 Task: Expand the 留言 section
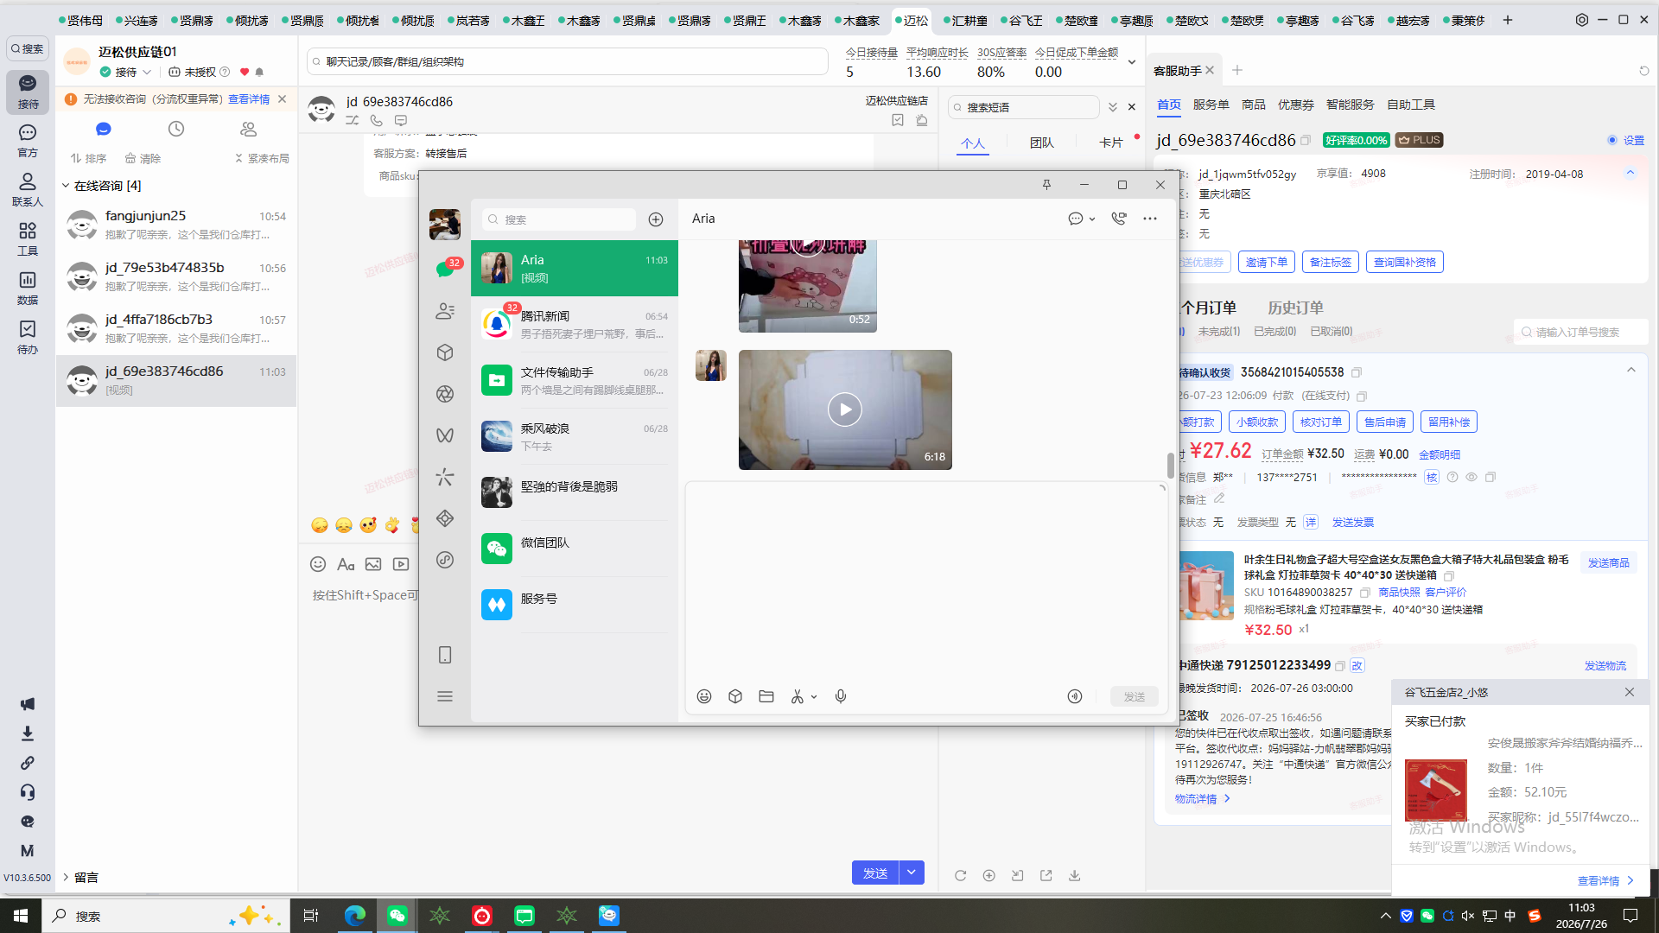tap(66, 877)
